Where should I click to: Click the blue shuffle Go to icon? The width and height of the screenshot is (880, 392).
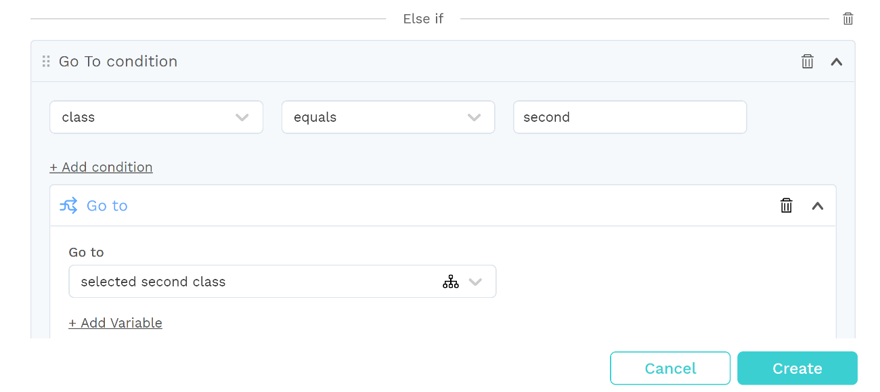(x=68, y=206)
